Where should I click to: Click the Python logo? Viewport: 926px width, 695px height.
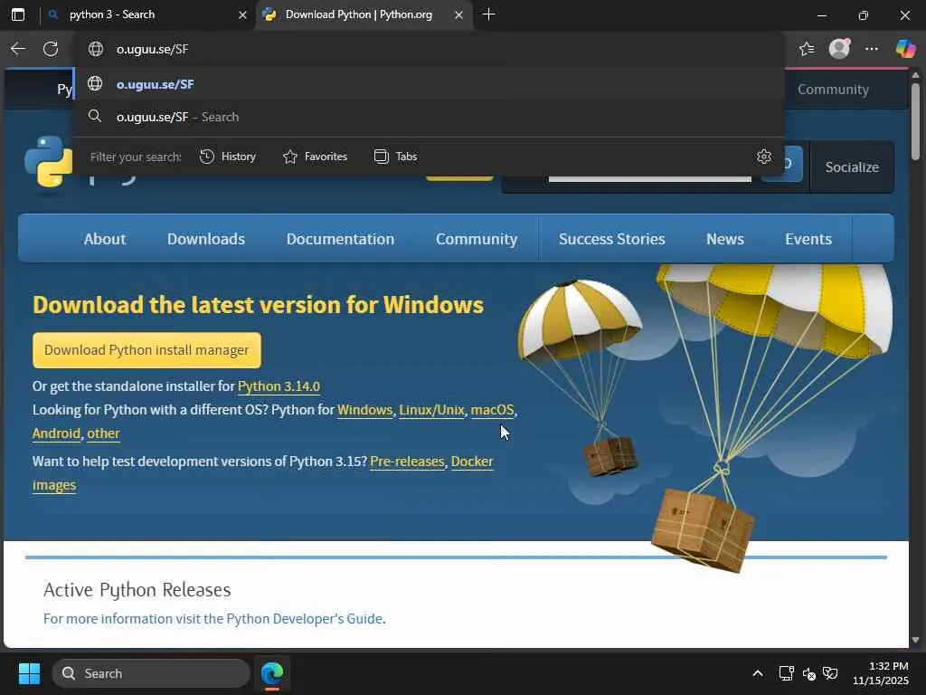click(x=49, y=161)
